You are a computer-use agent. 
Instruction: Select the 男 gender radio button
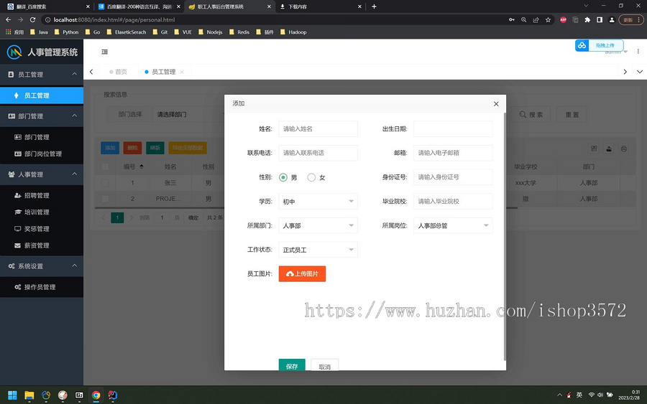click(x=283, y=177)
